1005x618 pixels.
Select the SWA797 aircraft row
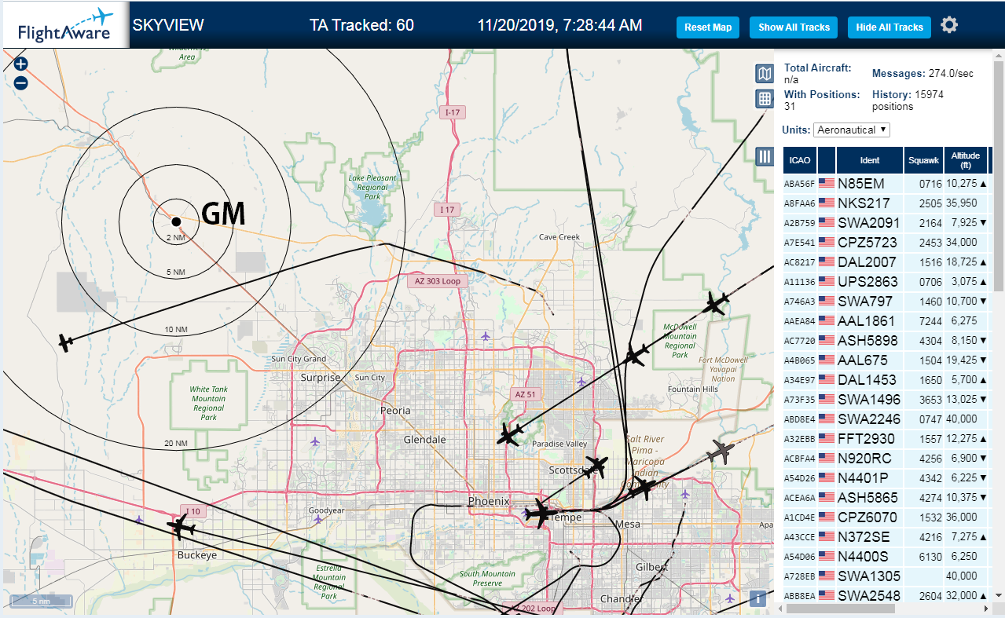click(x=886, y=302)
